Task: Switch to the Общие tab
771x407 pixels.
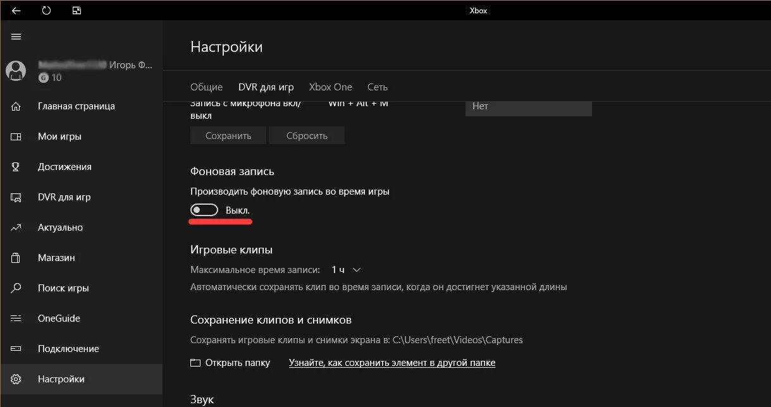Action: pyautogui.click(x=206, y=87)
